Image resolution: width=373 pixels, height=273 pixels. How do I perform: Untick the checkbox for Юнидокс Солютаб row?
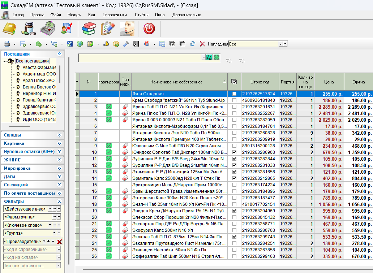(234, 152)
